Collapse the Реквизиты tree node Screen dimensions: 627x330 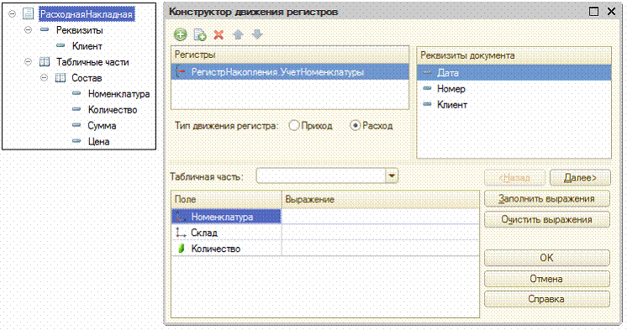(x=28, y=29)
